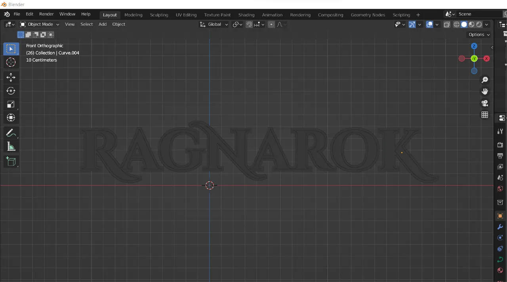Open the File menu
The height and width of the screenshot is (282, 507).
(17, 14)
